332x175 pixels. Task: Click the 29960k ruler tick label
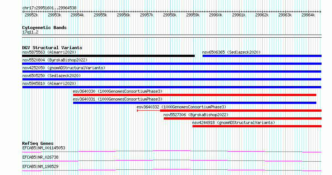pos(216,15)
